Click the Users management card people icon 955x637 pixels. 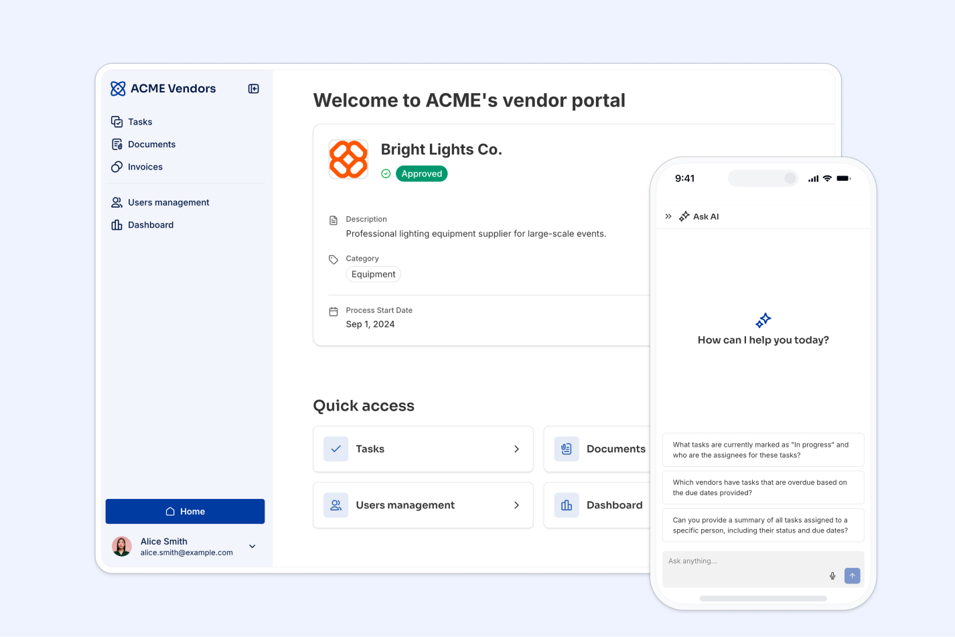click(x=336, y=505)
